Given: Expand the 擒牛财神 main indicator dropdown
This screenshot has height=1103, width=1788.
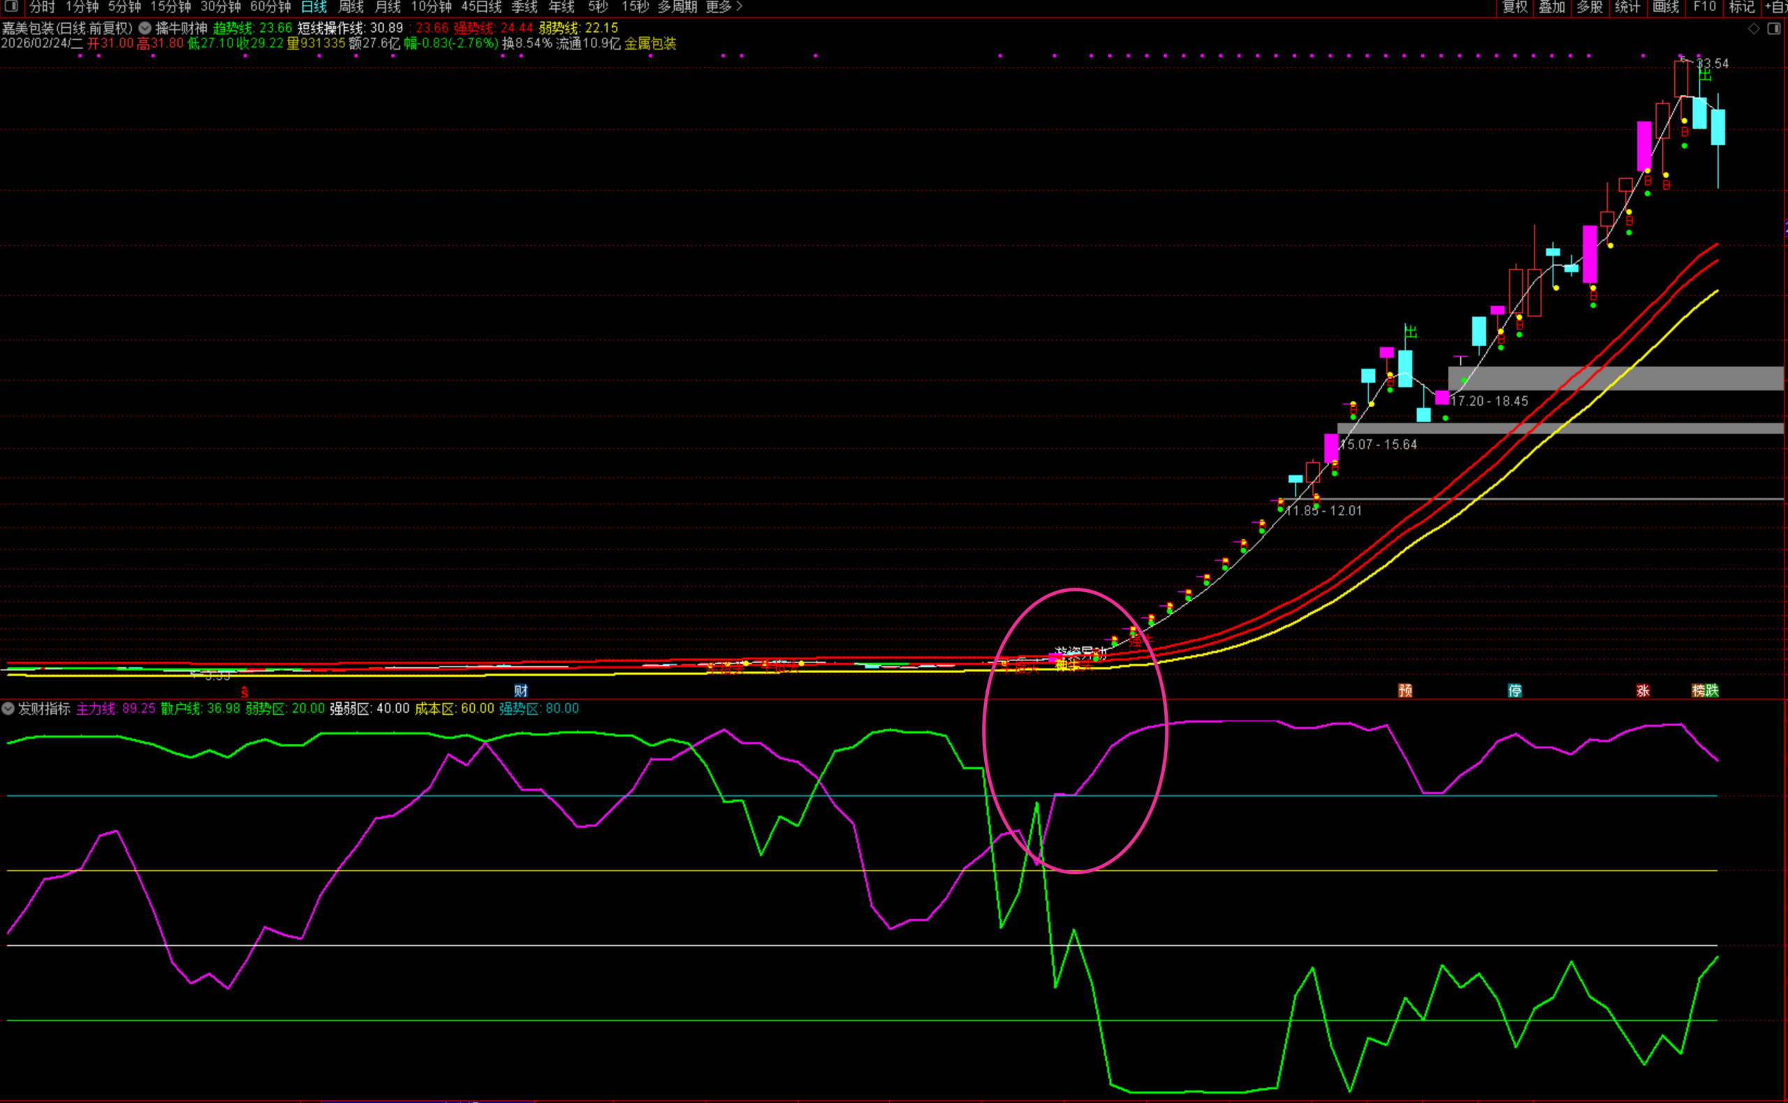Looking at the screenshot, I should pyautogui.click(x=145, y=29).
